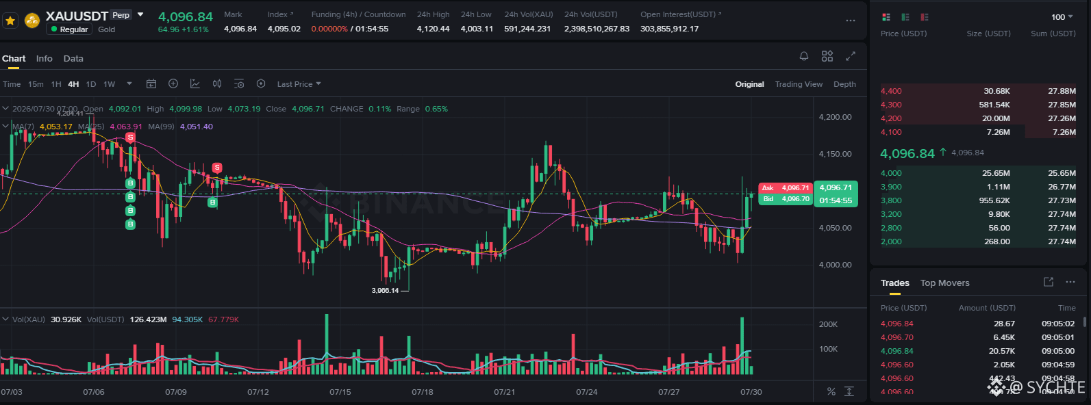Click the 2,000 bid price row
Image resolution: width=1091 pixels, height=405 pixels.
pyautogui.click(x=978, y=241)
